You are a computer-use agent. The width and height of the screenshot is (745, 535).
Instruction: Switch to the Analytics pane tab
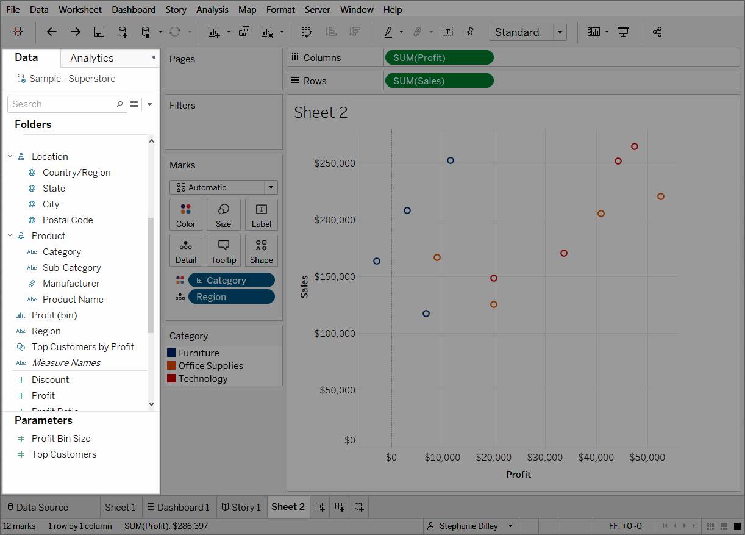point(91,58)
